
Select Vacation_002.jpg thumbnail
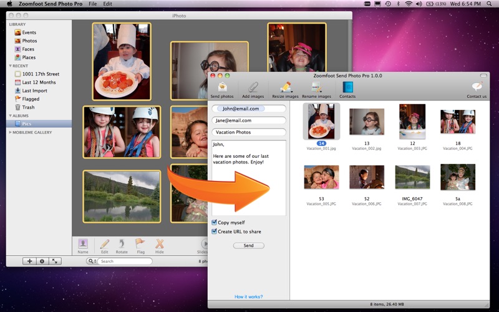pyautogui.click(x=367, y=122)
